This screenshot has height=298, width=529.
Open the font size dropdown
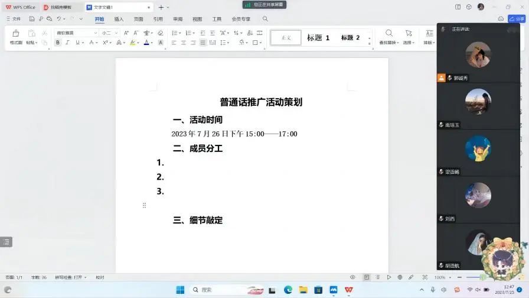coord(110,33)
